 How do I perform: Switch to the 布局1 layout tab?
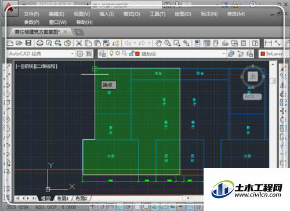[x=63, y=198]
